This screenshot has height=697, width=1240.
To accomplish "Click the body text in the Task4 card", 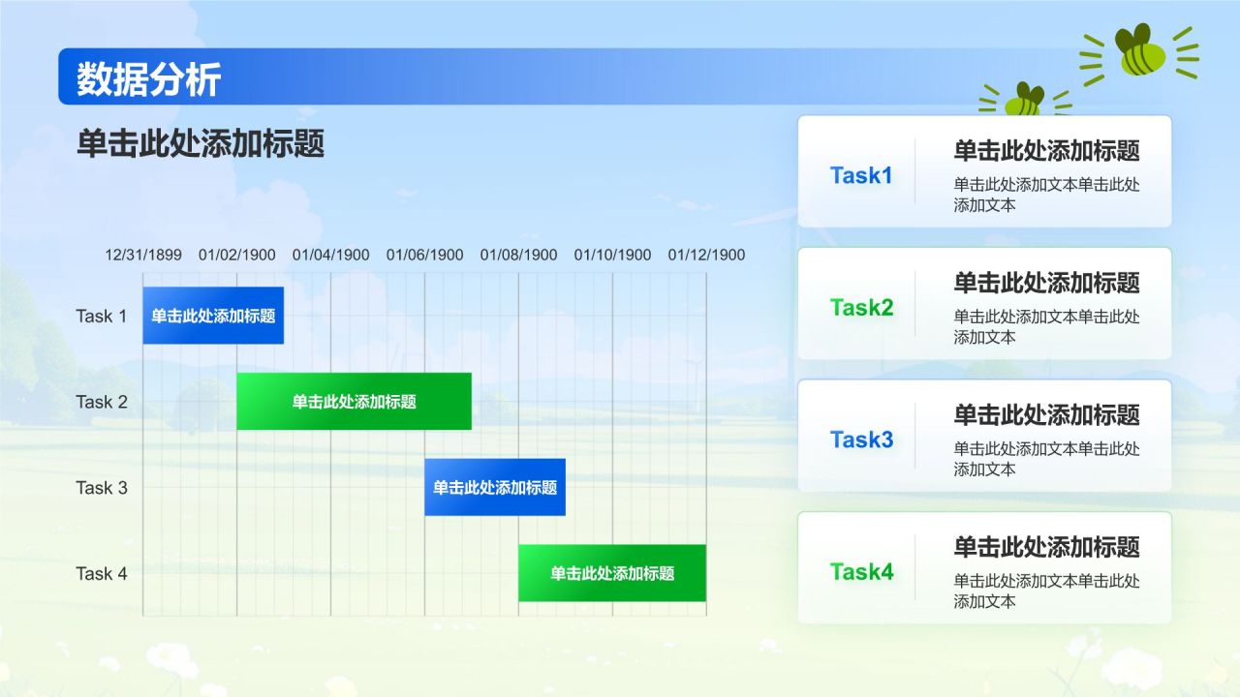I will 1046,591.
